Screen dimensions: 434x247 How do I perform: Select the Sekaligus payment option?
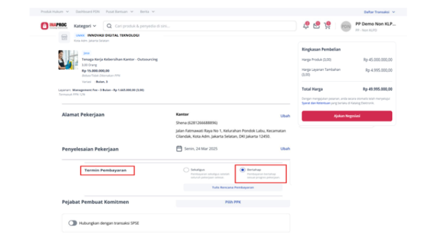coord(186,170)
